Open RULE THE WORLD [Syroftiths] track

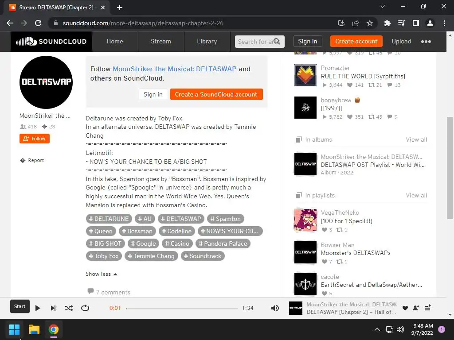(x=363, y=76)
